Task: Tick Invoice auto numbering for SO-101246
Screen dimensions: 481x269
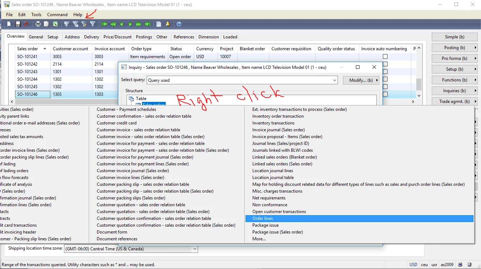Action: 385,94
